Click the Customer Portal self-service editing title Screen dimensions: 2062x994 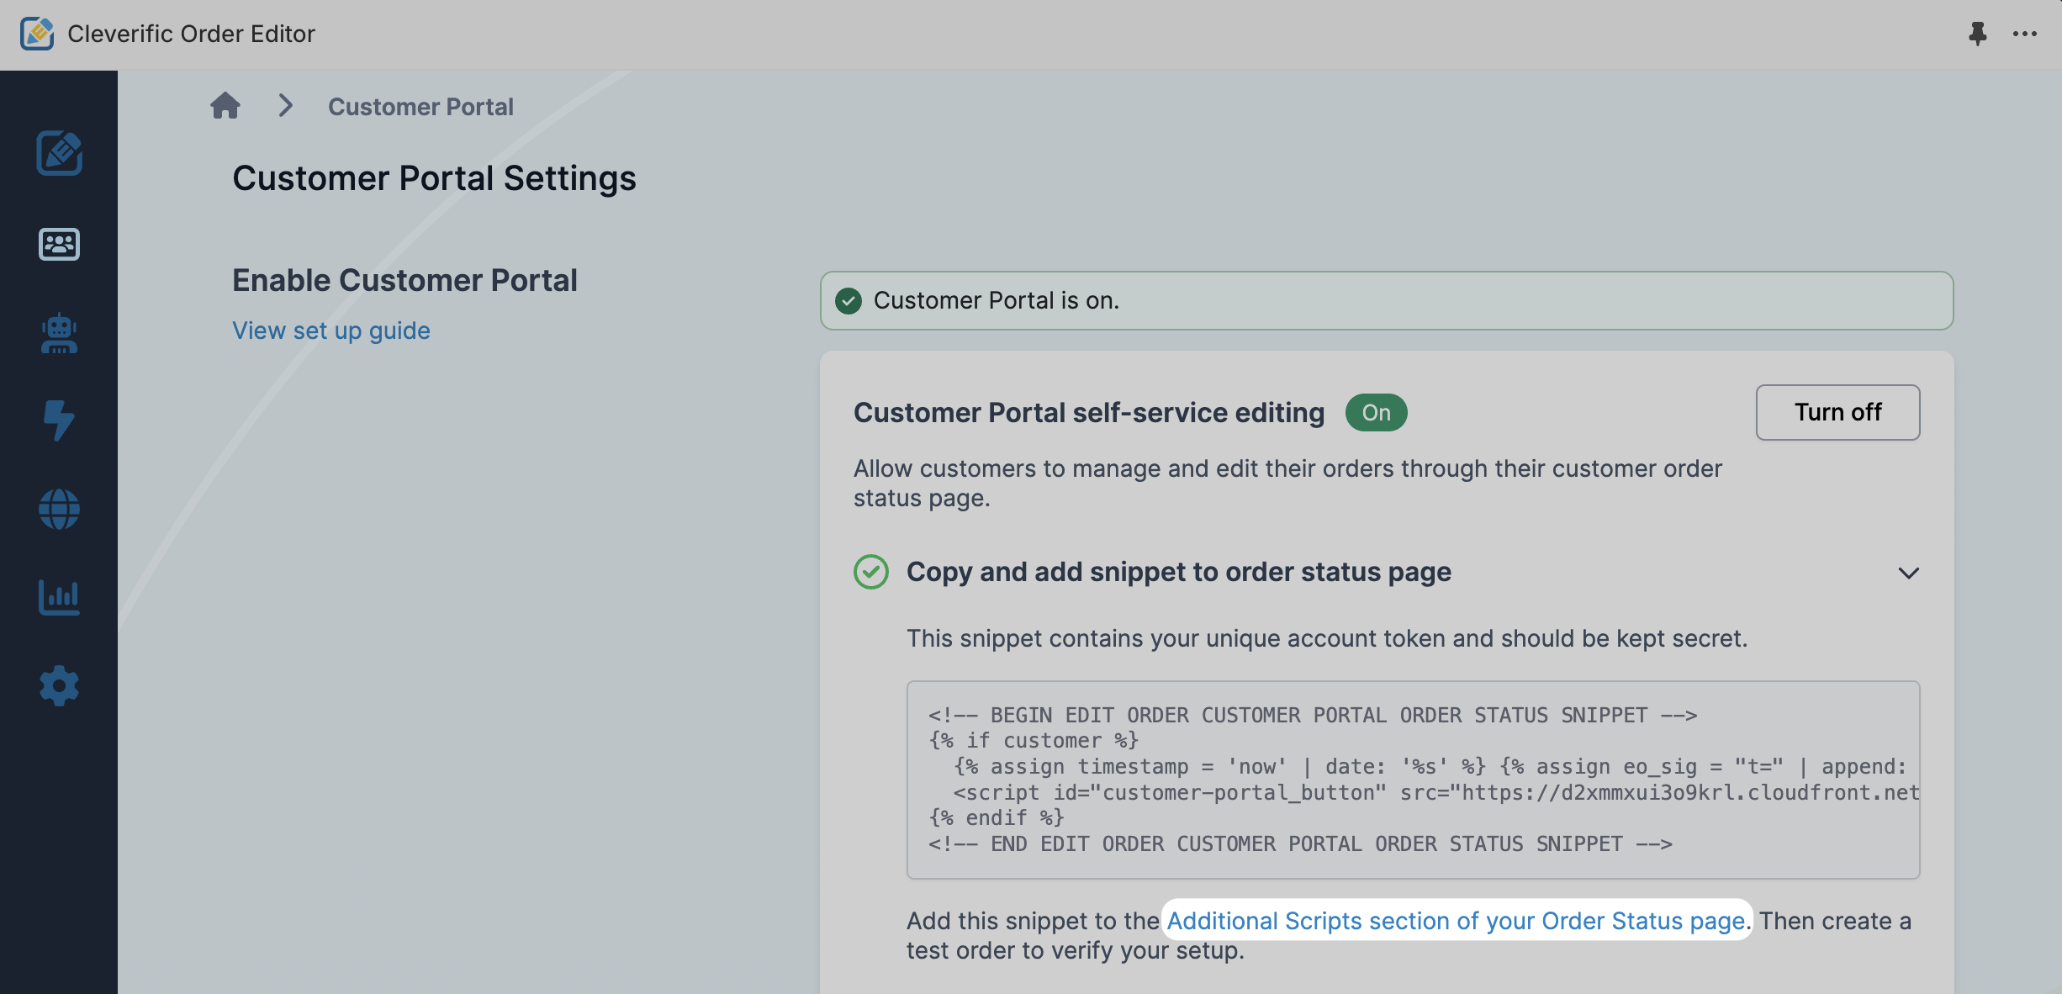coord(1089,413)
